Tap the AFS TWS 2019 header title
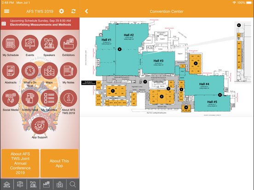The width and height of the screenshot is (254, 190). click(x=40, y=11)
